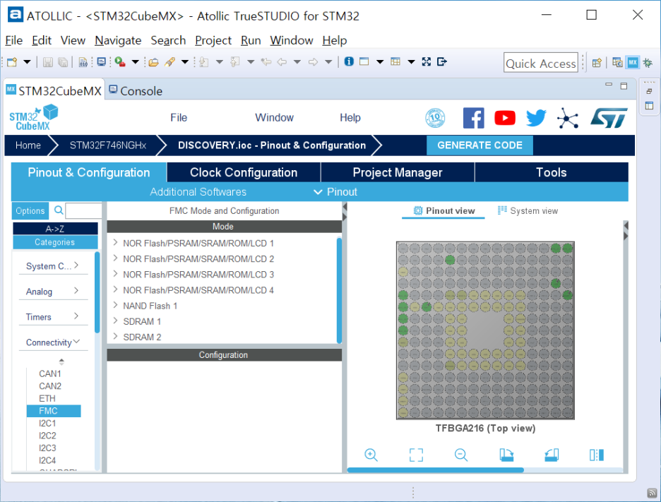Click the Additional Softwares link
The height and width of the screenshot is (502, 661).
pyautogui.click(x=198, y=192)
